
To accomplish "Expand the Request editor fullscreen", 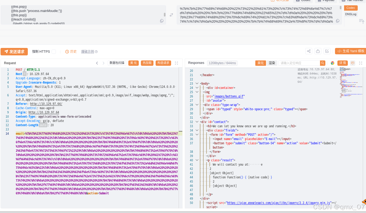I will pos(176,63).
